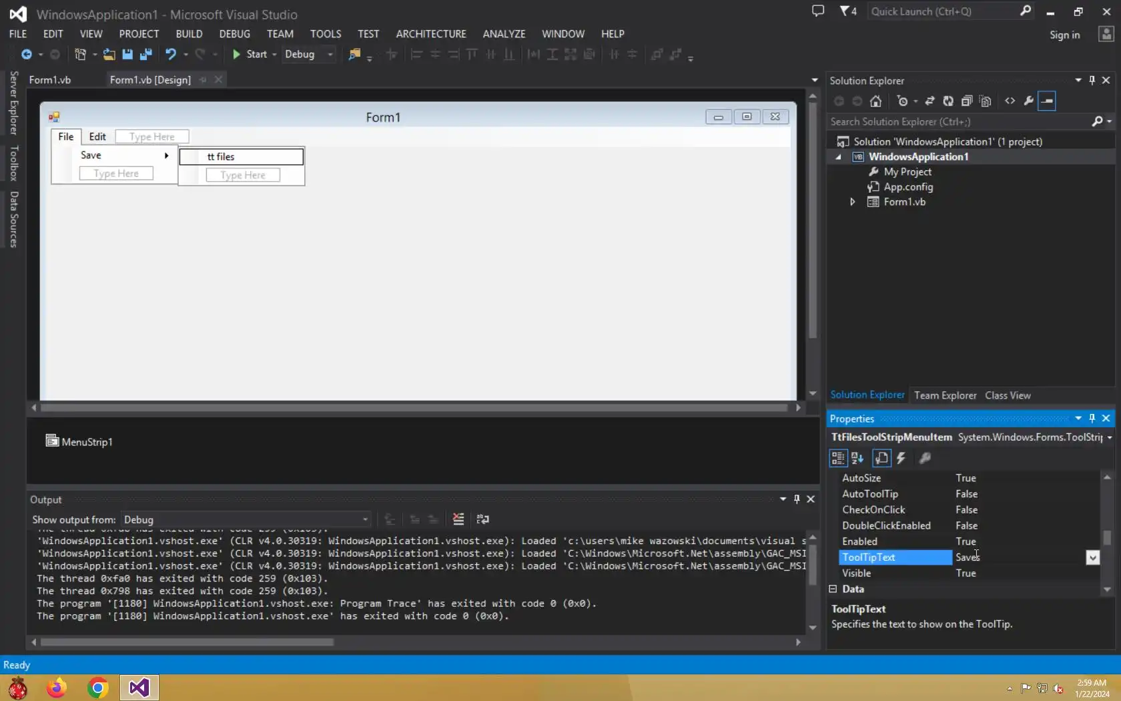Open the Start button dropdown arrow
1121x701 pixels.
coord(274,55)
